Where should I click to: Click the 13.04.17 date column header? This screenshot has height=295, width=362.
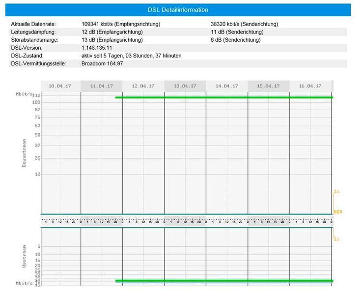[185, 86]
